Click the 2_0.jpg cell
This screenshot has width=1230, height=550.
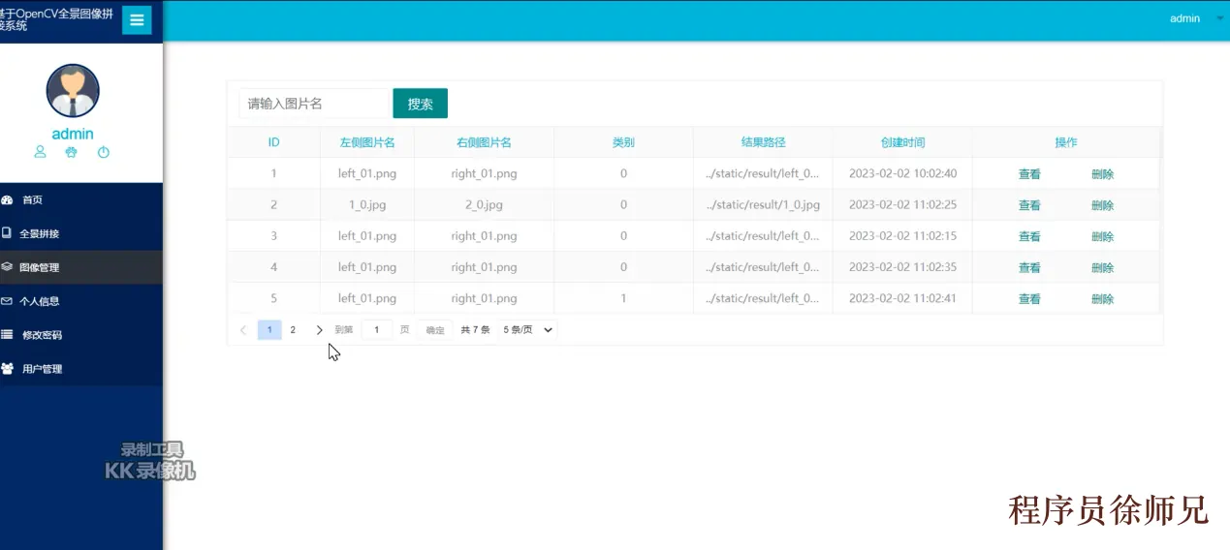coord(484,205)
